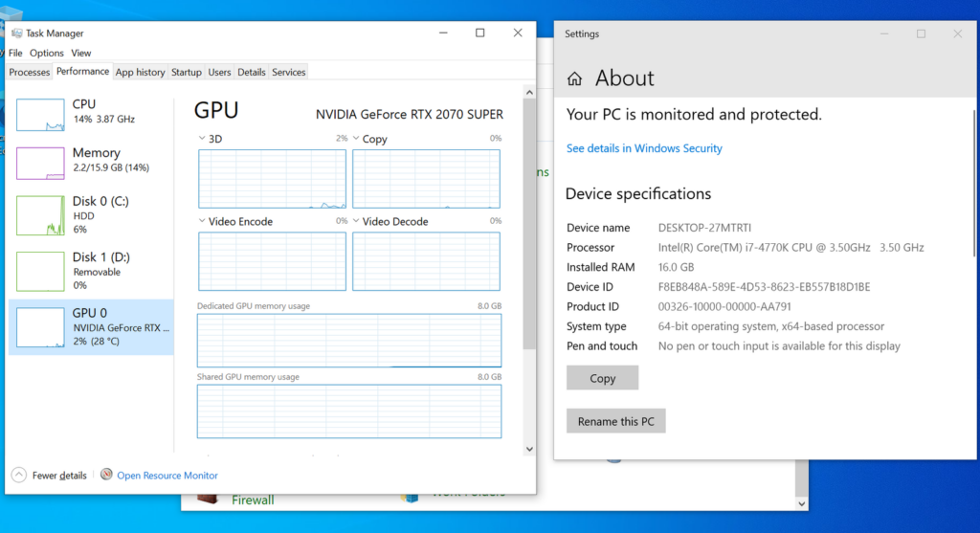The height and width of the screenshot is (533, 980).
Task: Click the Resource Monitor icon
Action: [x=106, y=475]
